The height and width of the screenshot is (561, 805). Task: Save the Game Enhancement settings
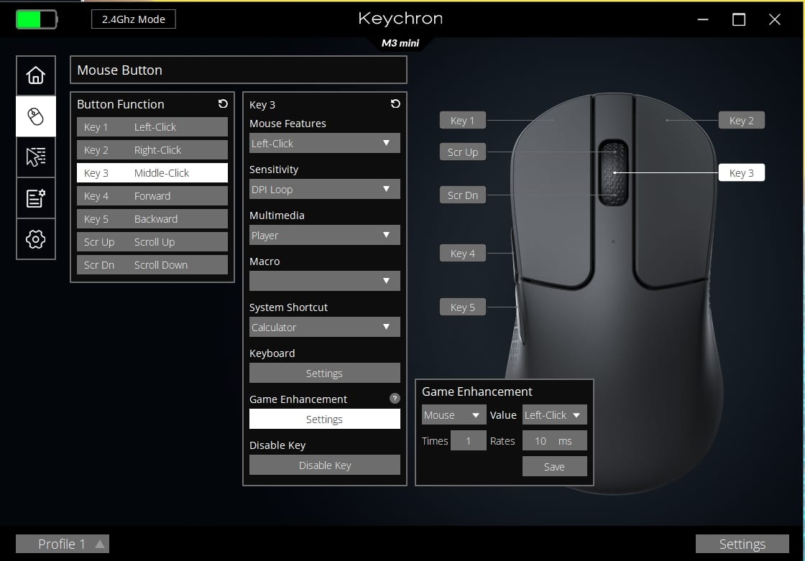(554, 467)
